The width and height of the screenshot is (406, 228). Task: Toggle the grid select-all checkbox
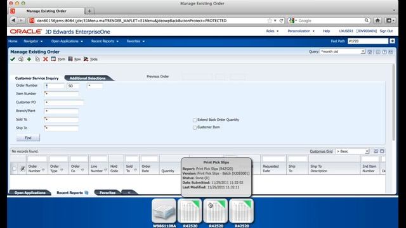coord(14,169)
